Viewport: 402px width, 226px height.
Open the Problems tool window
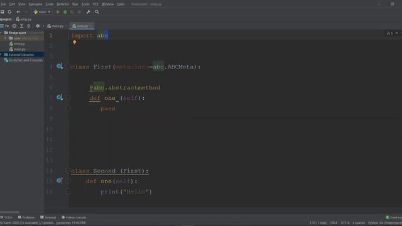click(x=26, y=217)
